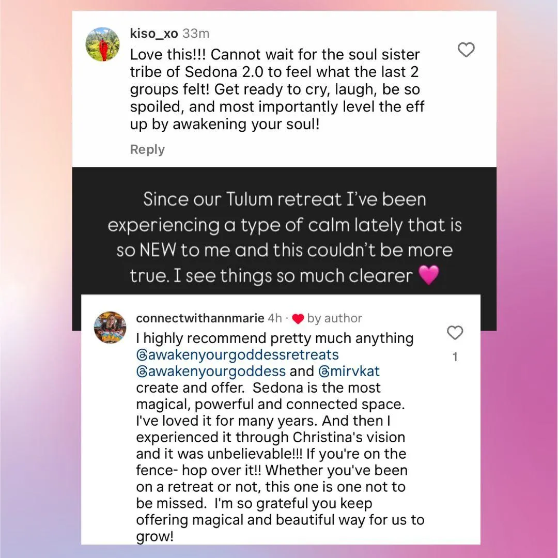Screen dimensions: 558x558
Task: Open the kiso_xo username link
Action: coord(154,34)
